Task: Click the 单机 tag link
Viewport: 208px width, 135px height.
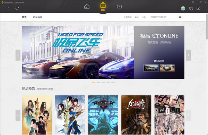Action: click(137, 17)
